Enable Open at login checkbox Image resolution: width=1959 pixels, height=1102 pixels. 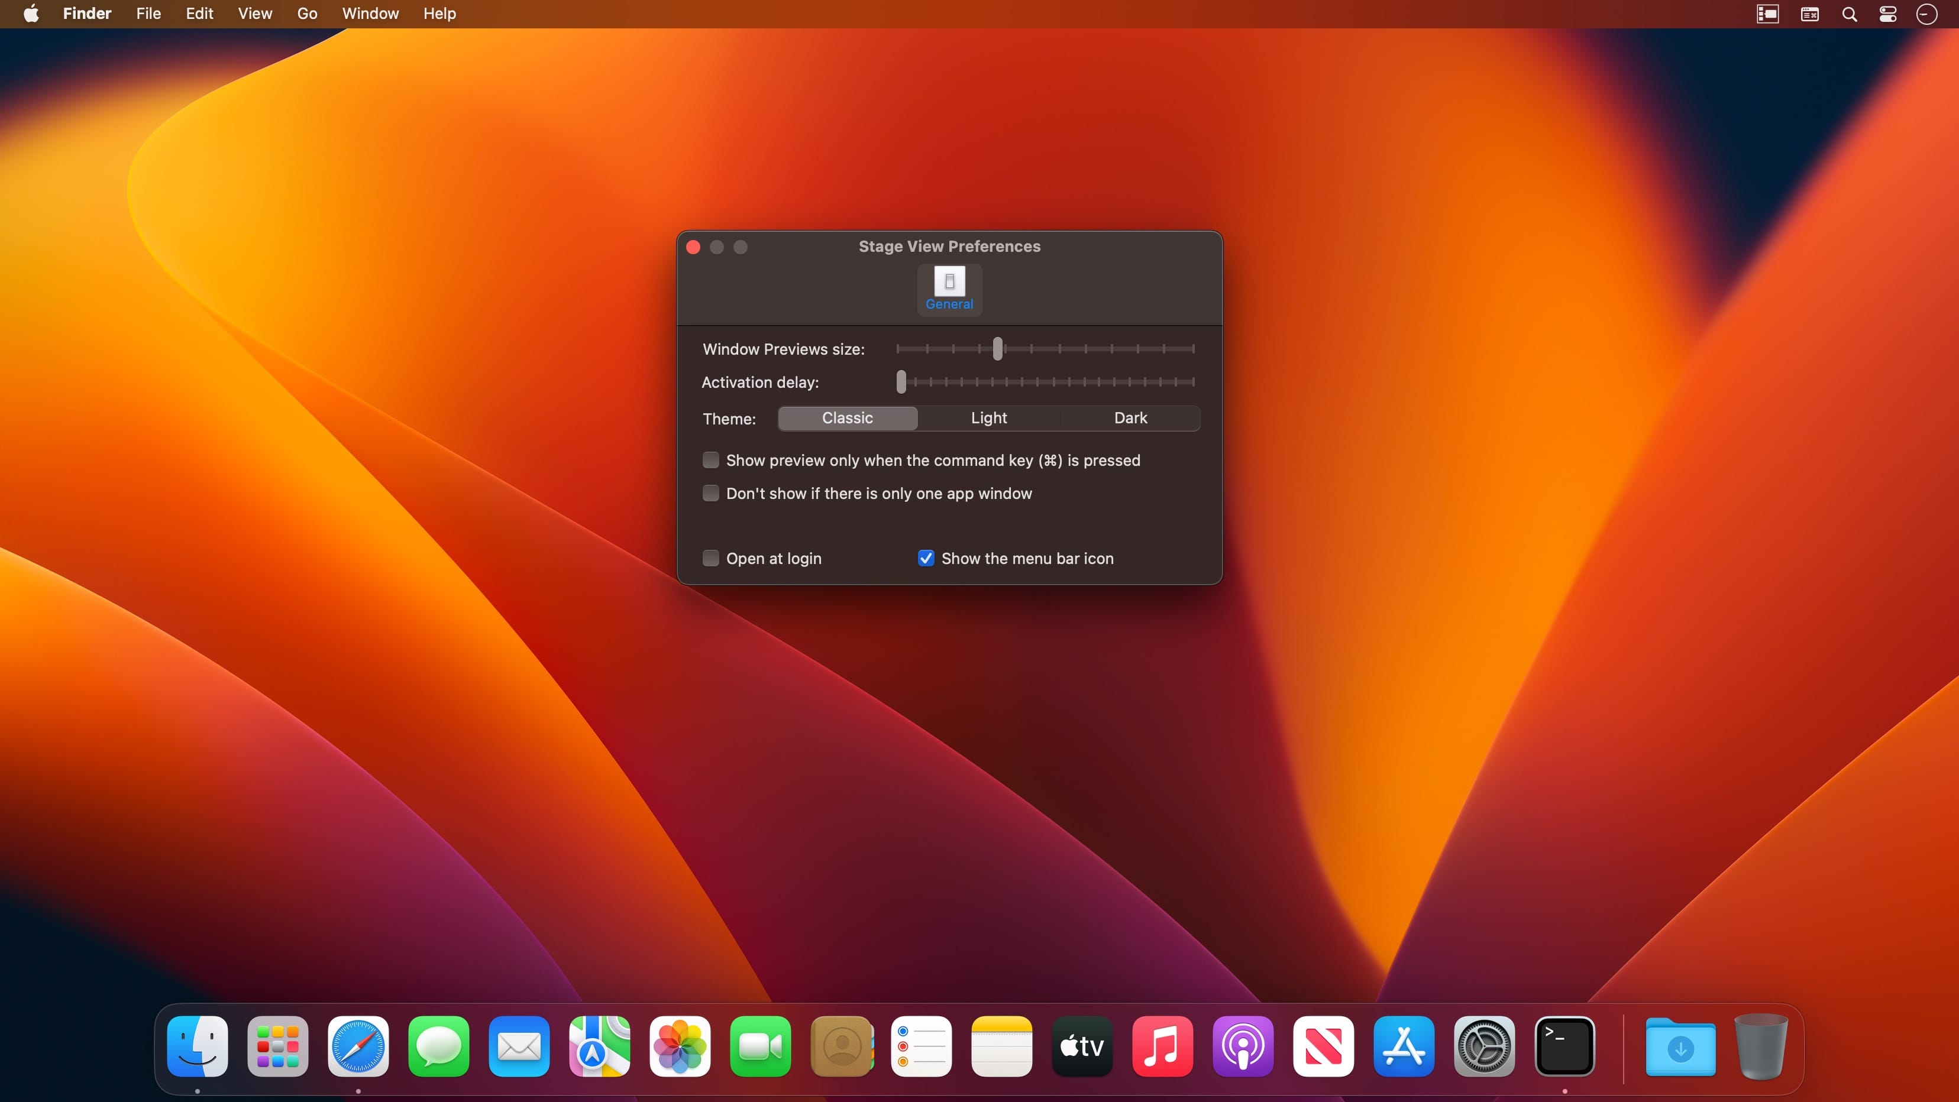[x=710, y=558]
